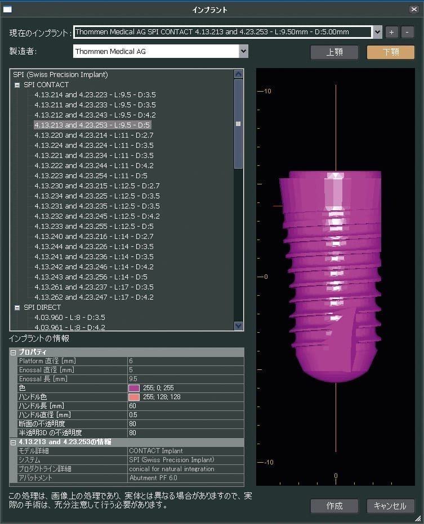This screenshot has height=524, width=424.
Task: Collapse the SPI DIRECT tree node
Action: [17, 308]
